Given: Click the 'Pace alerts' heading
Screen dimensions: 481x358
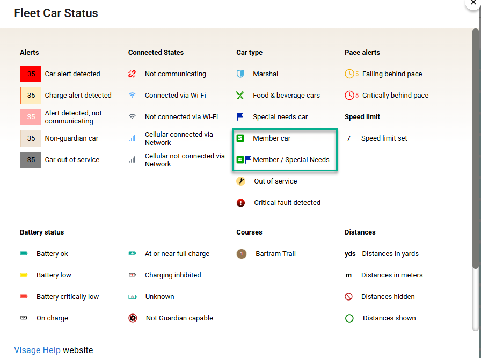Looking at the screenshot, I should 362,53.
